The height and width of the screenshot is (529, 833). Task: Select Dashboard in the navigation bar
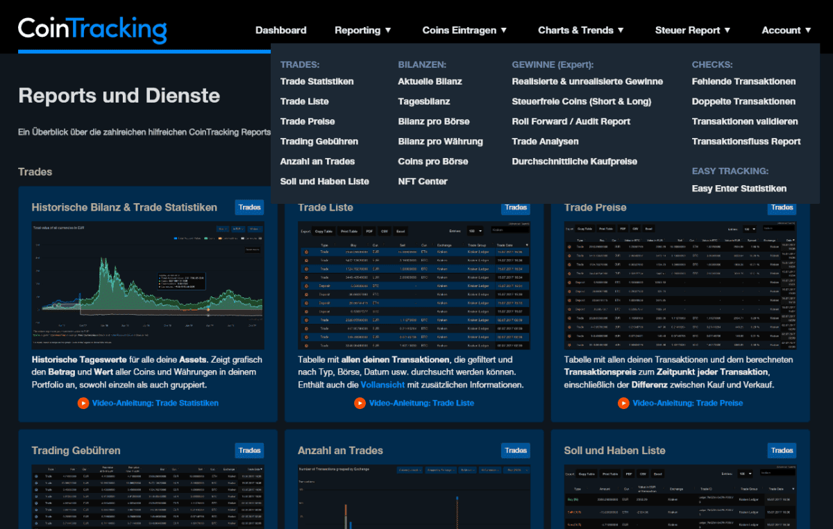tap(281, 30)
